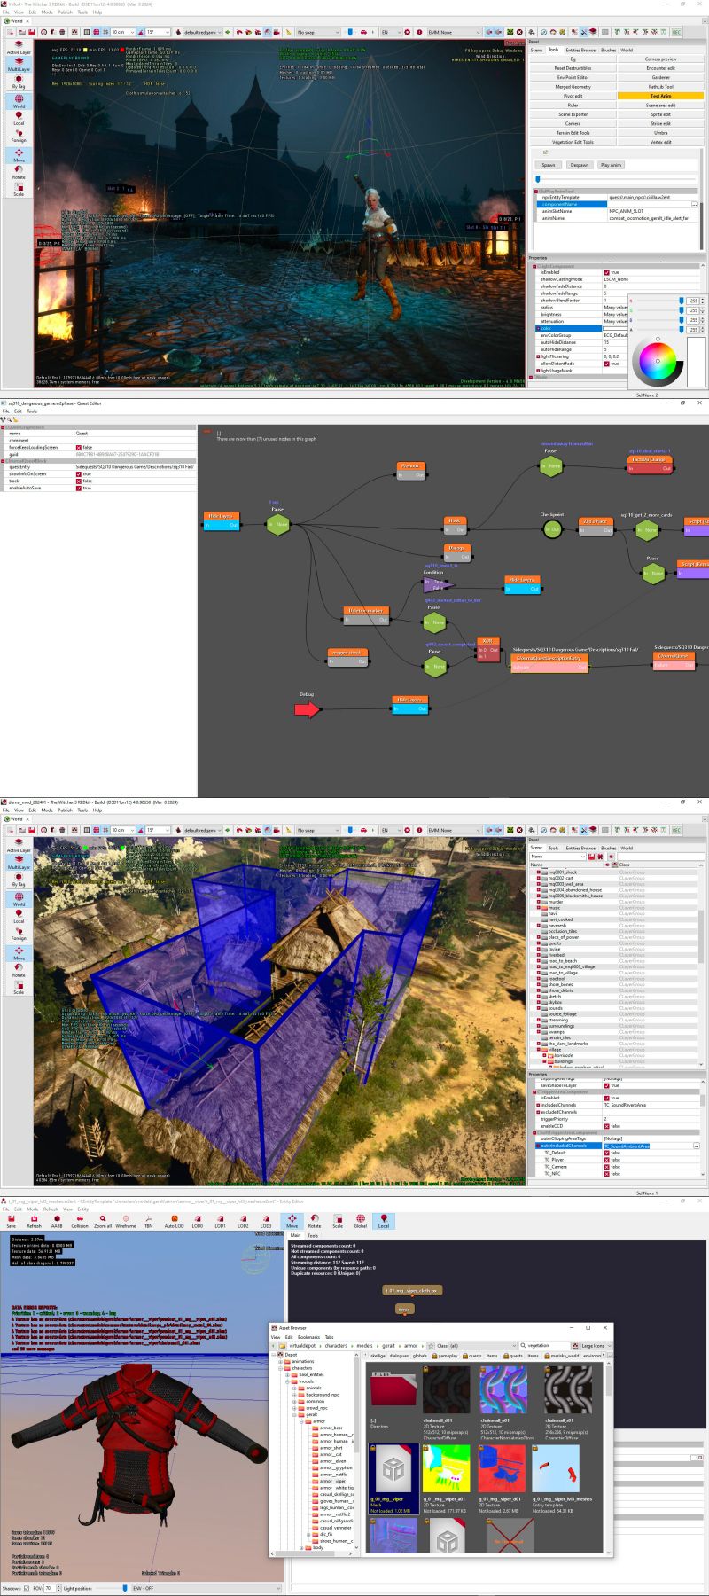Open Bookmarks menu in Asset Browser
The width and height of the screenshot is (709, 1596).
(x=308, y=1337)
